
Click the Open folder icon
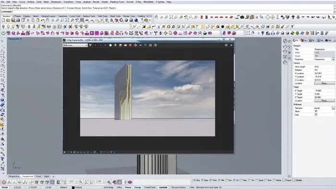(x=8, y=20)
